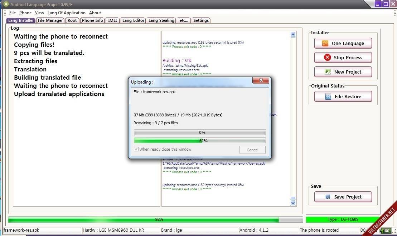Click 'Brand : lge' status entry

(171, 230)
